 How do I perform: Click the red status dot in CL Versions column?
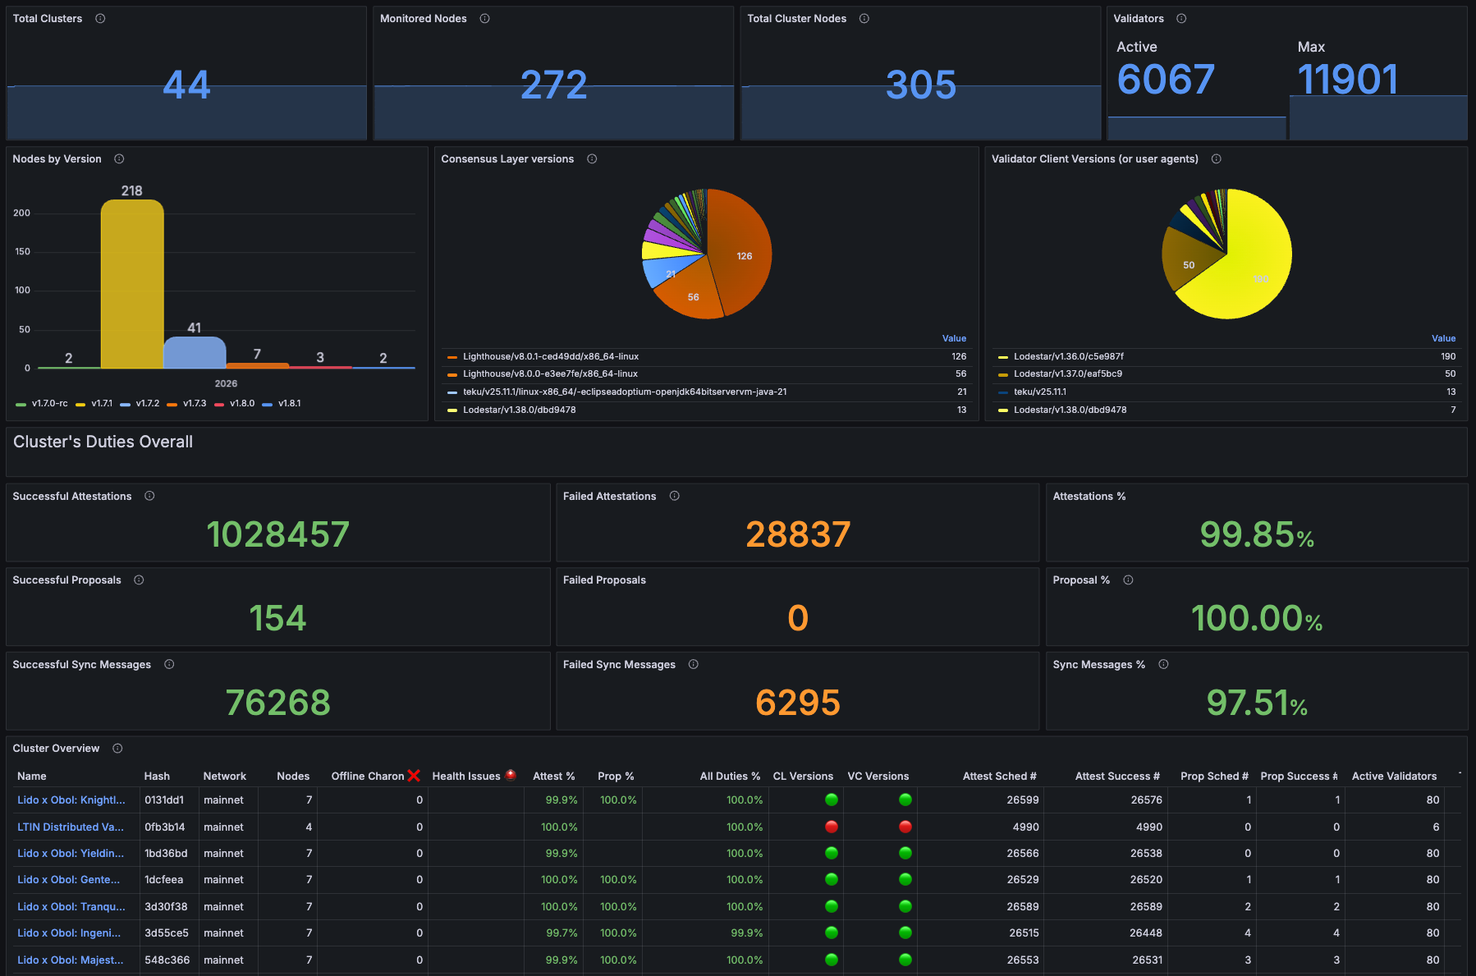click(831, 827)
